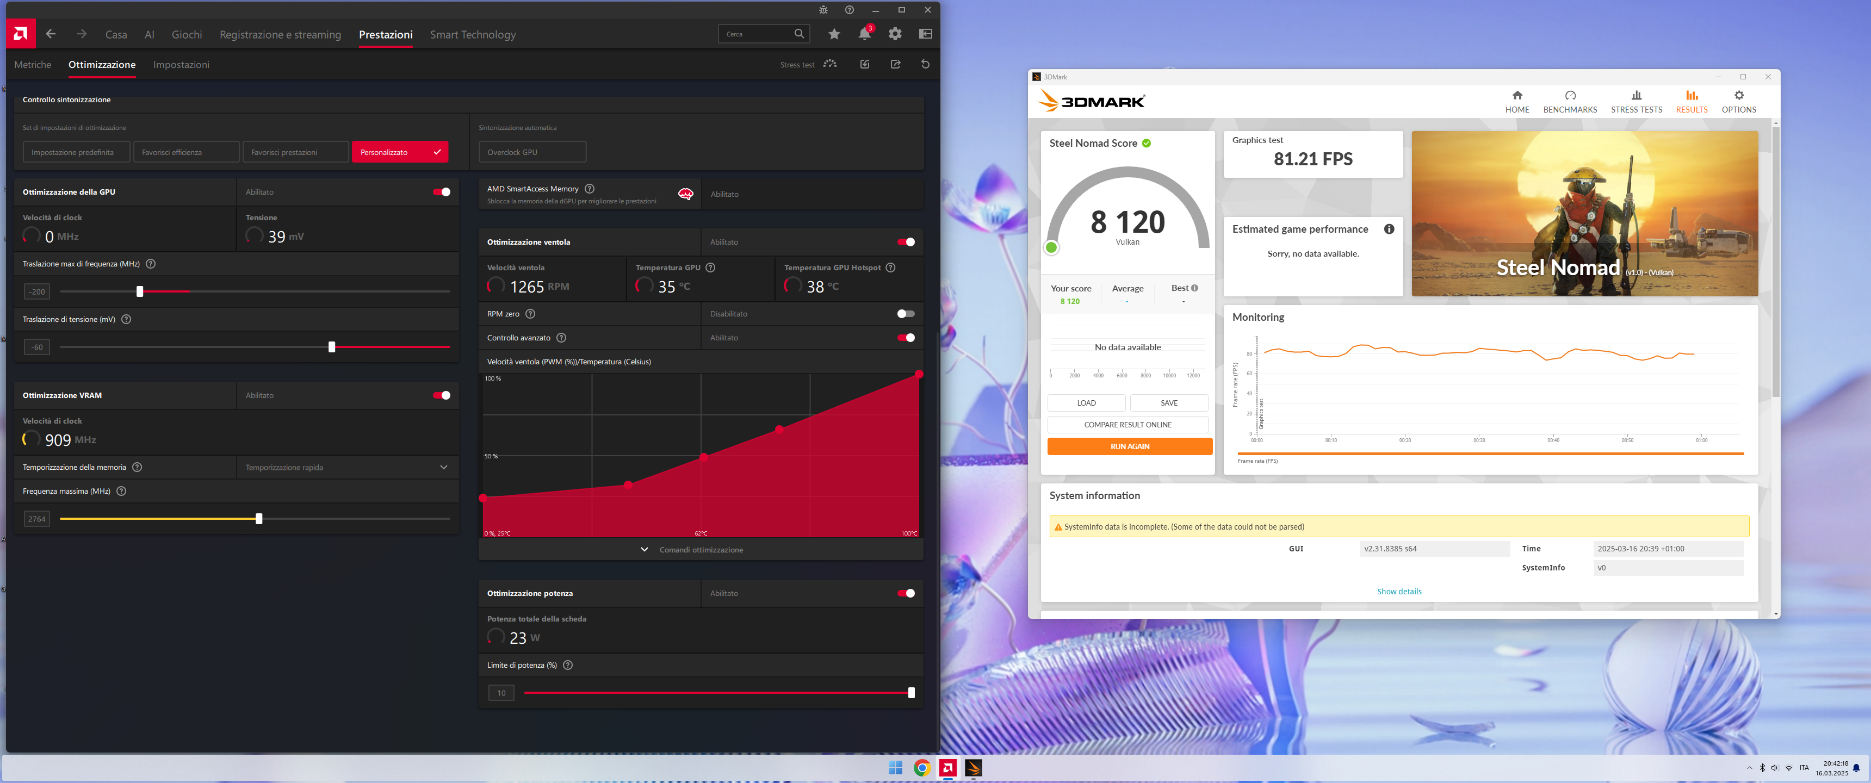This screenshot has width=1871, height=783.
Task: Open 3DMark Stress Tests tab
Action: point(1635,101)
